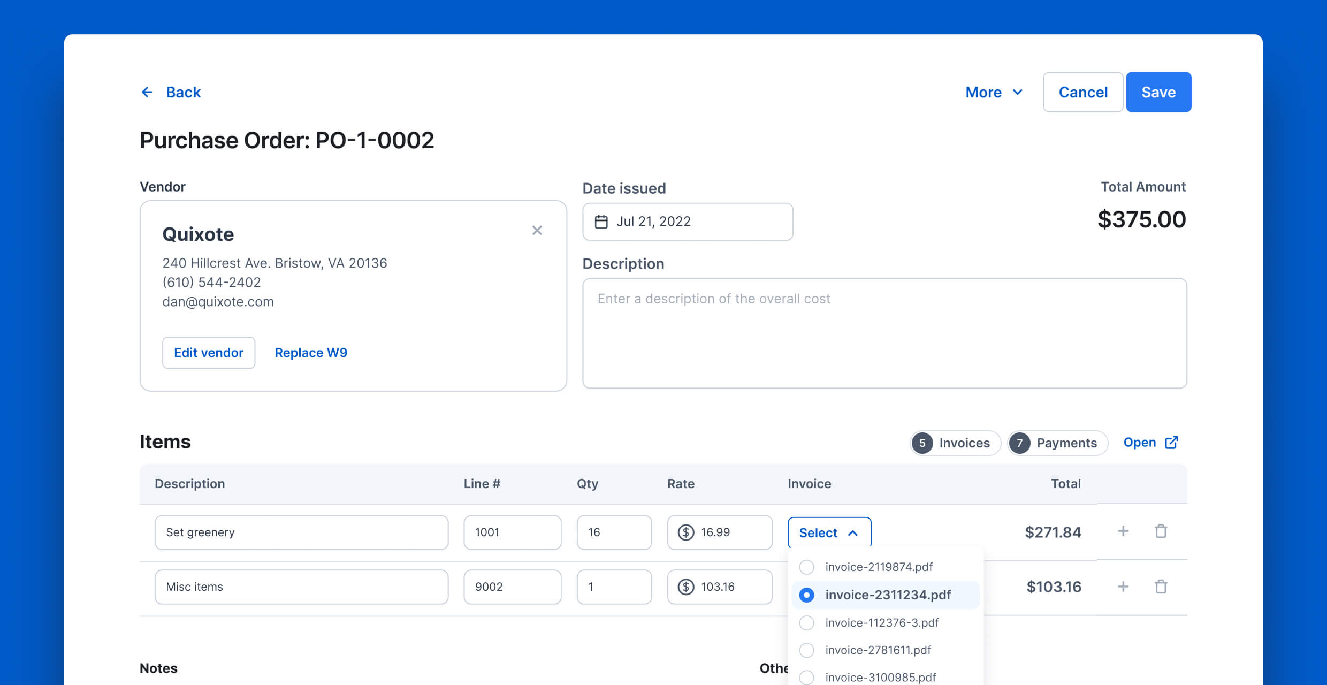
Task: Delete the Set greenery line item
Action: [x=1161, y=531]
